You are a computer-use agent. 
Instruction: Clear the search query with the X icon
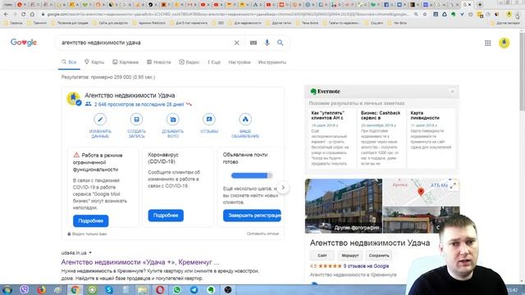(x=236, y=43)
